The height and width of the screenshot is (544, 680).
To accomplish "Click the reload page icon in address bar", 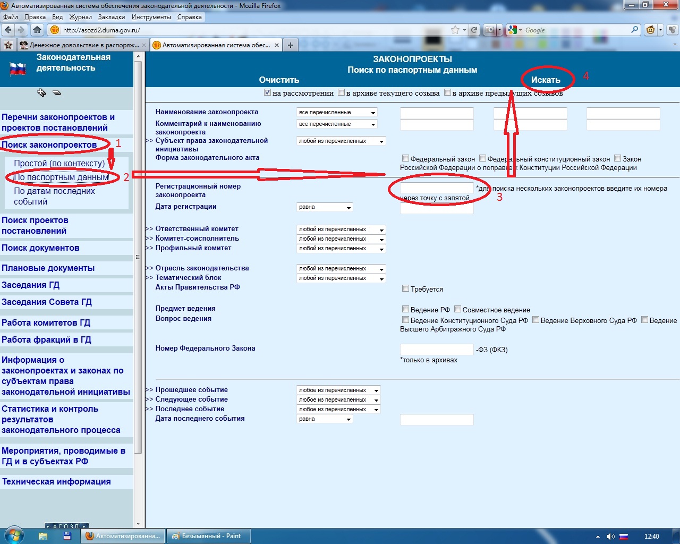I will (x=474, y=30).
